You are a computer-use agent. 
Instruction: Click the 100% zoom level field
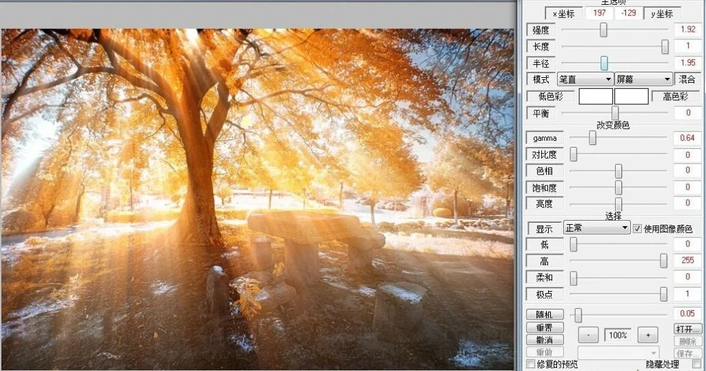tap(618, 335)
